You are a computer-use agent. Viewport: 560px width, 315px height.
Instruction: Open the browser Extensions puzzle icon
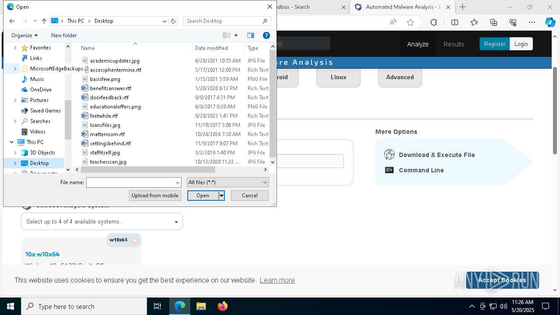click(x=434, y=22)
